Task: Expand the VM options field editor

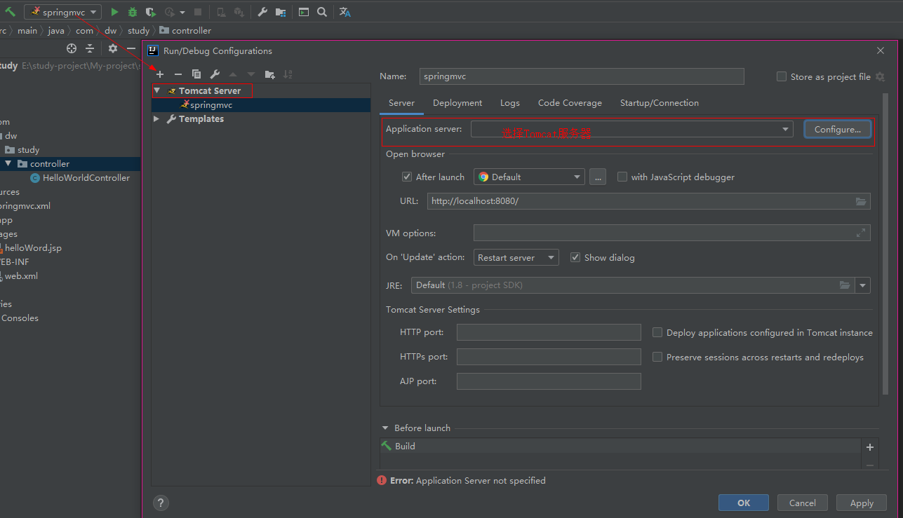Action: [861, 233]
